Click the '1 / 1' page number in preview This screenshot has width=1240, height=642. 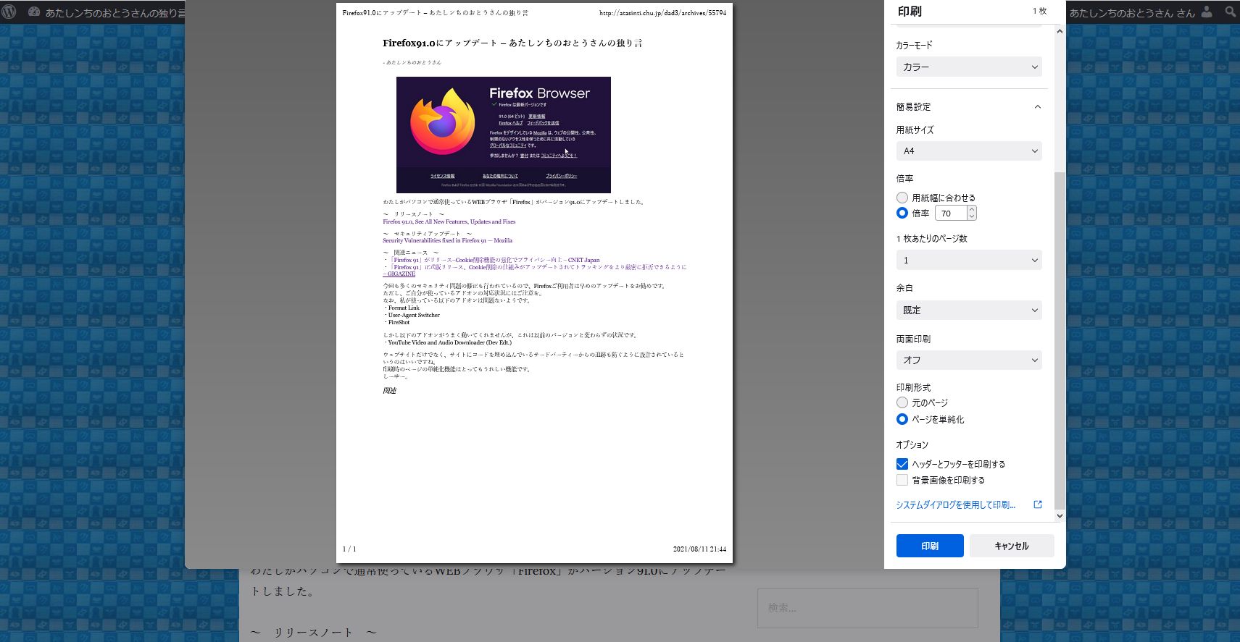(349, 549)
